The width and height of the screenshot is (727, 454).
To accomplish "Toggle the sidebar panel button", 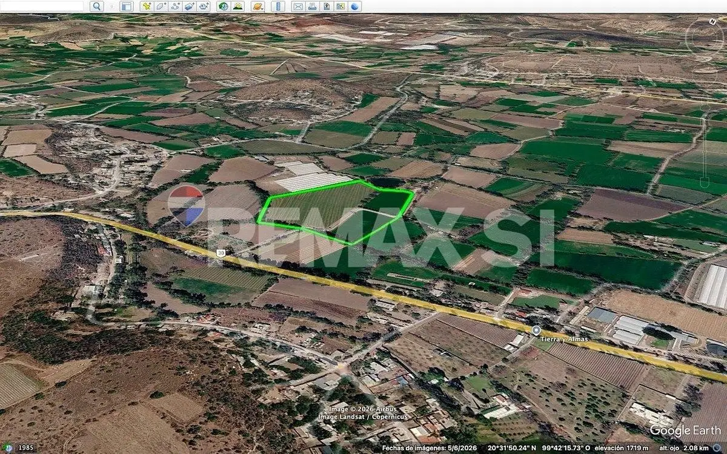I will 126,7.
